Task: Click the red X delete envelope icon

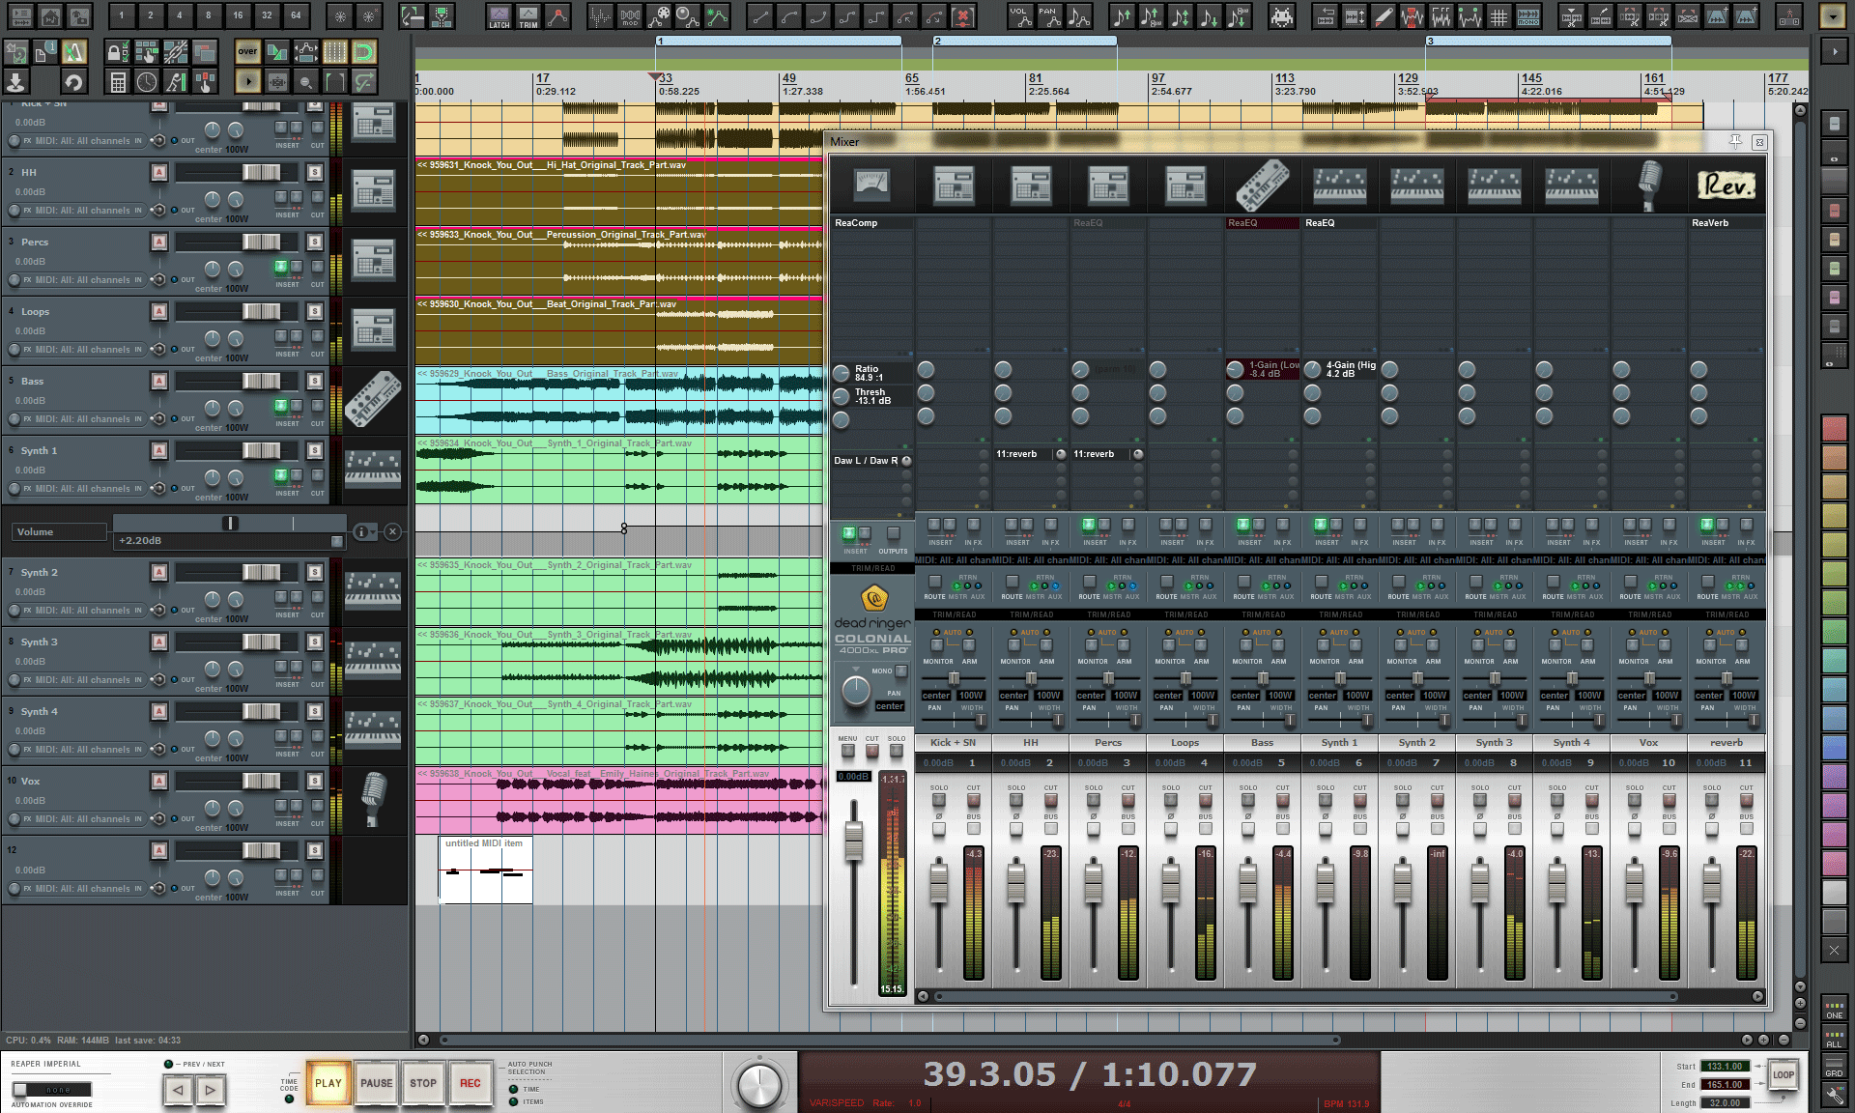Action: [x=962, y=16]
